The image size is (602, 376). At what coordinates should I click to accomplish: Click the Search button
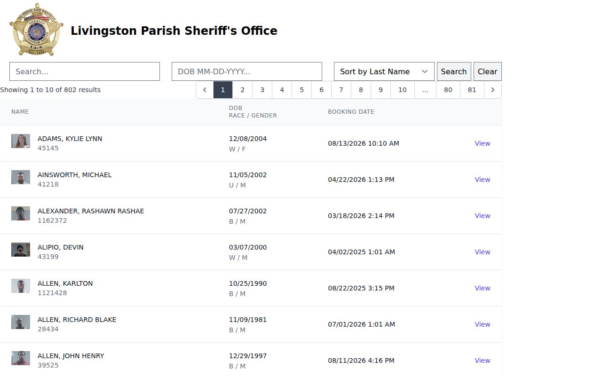click(x=454, y=71)
